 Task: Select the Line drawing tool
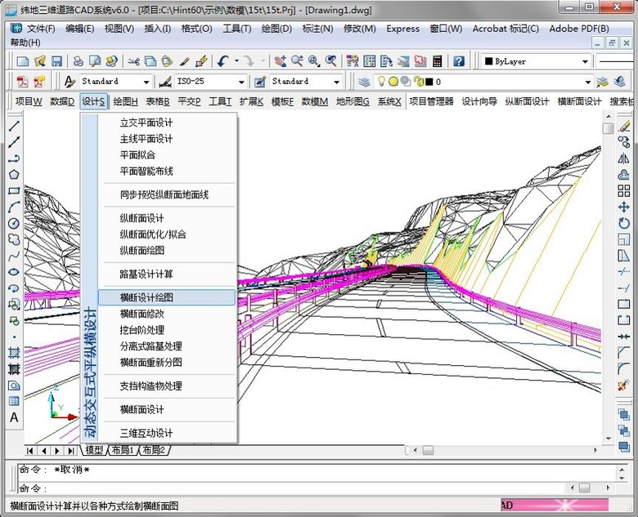click(x=14, y=125)
